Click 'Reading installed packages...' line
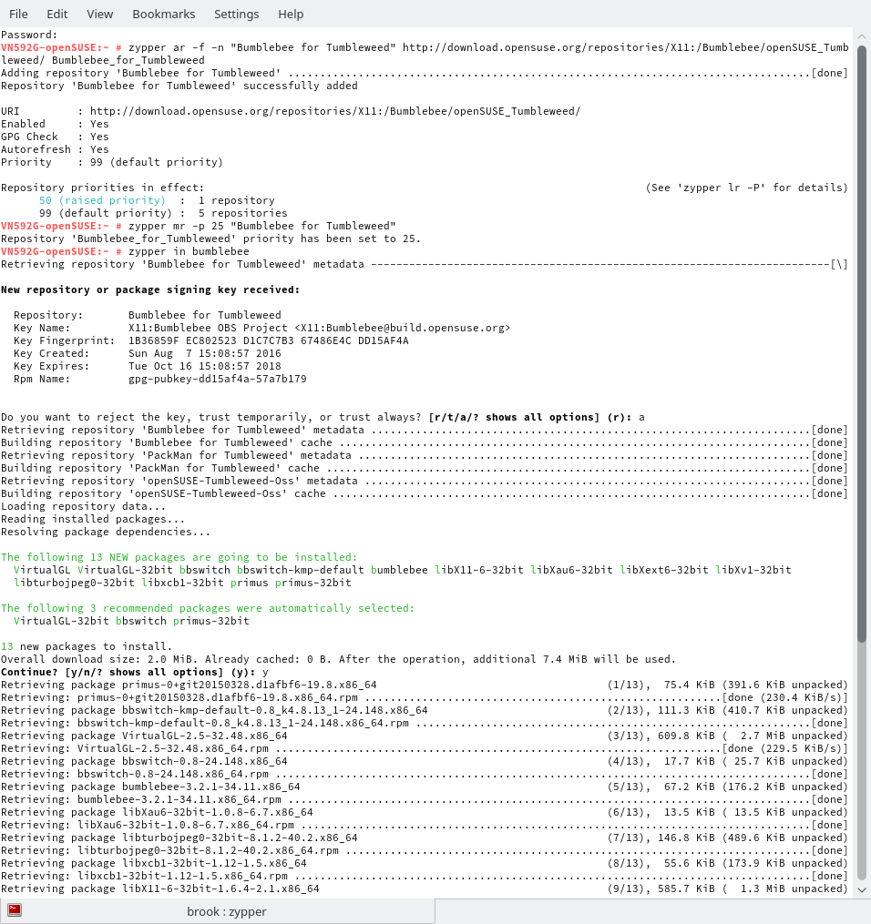 pos(93,519)
